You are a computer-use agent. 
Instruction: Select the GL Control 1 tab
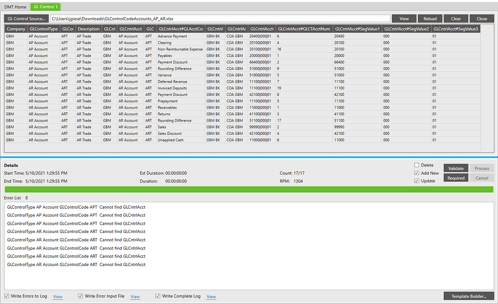pyautogui.click(x=45, y=7)
